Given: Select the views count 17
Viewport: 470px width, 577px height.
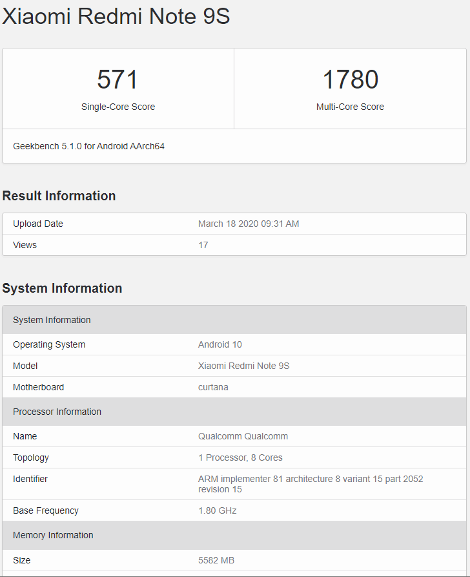Looking at the screenshot, I should (203, 245).
